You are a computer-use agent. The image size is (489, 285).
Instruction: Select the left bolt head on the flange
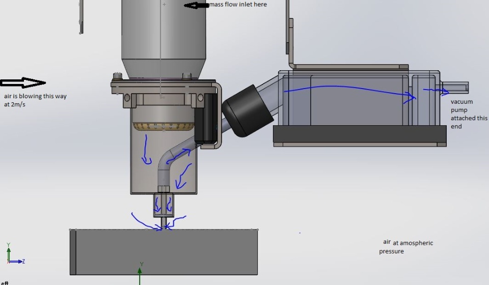[118, 75]
